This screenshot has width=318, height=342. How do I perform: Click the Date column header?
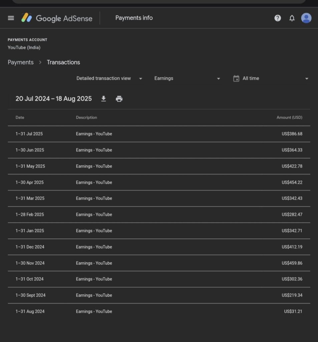(20, 118)
